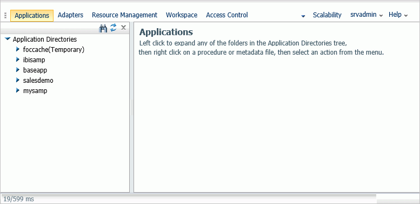Refresh the application tree
Image resolution: width=420 pixels, height=204 pixels.
114,28
